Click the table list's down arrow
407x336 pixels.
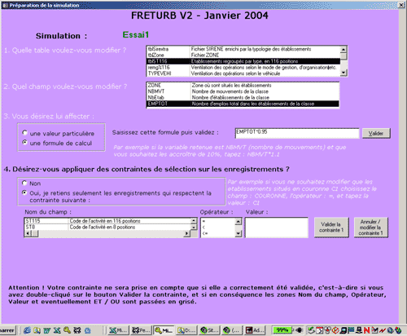344,73
